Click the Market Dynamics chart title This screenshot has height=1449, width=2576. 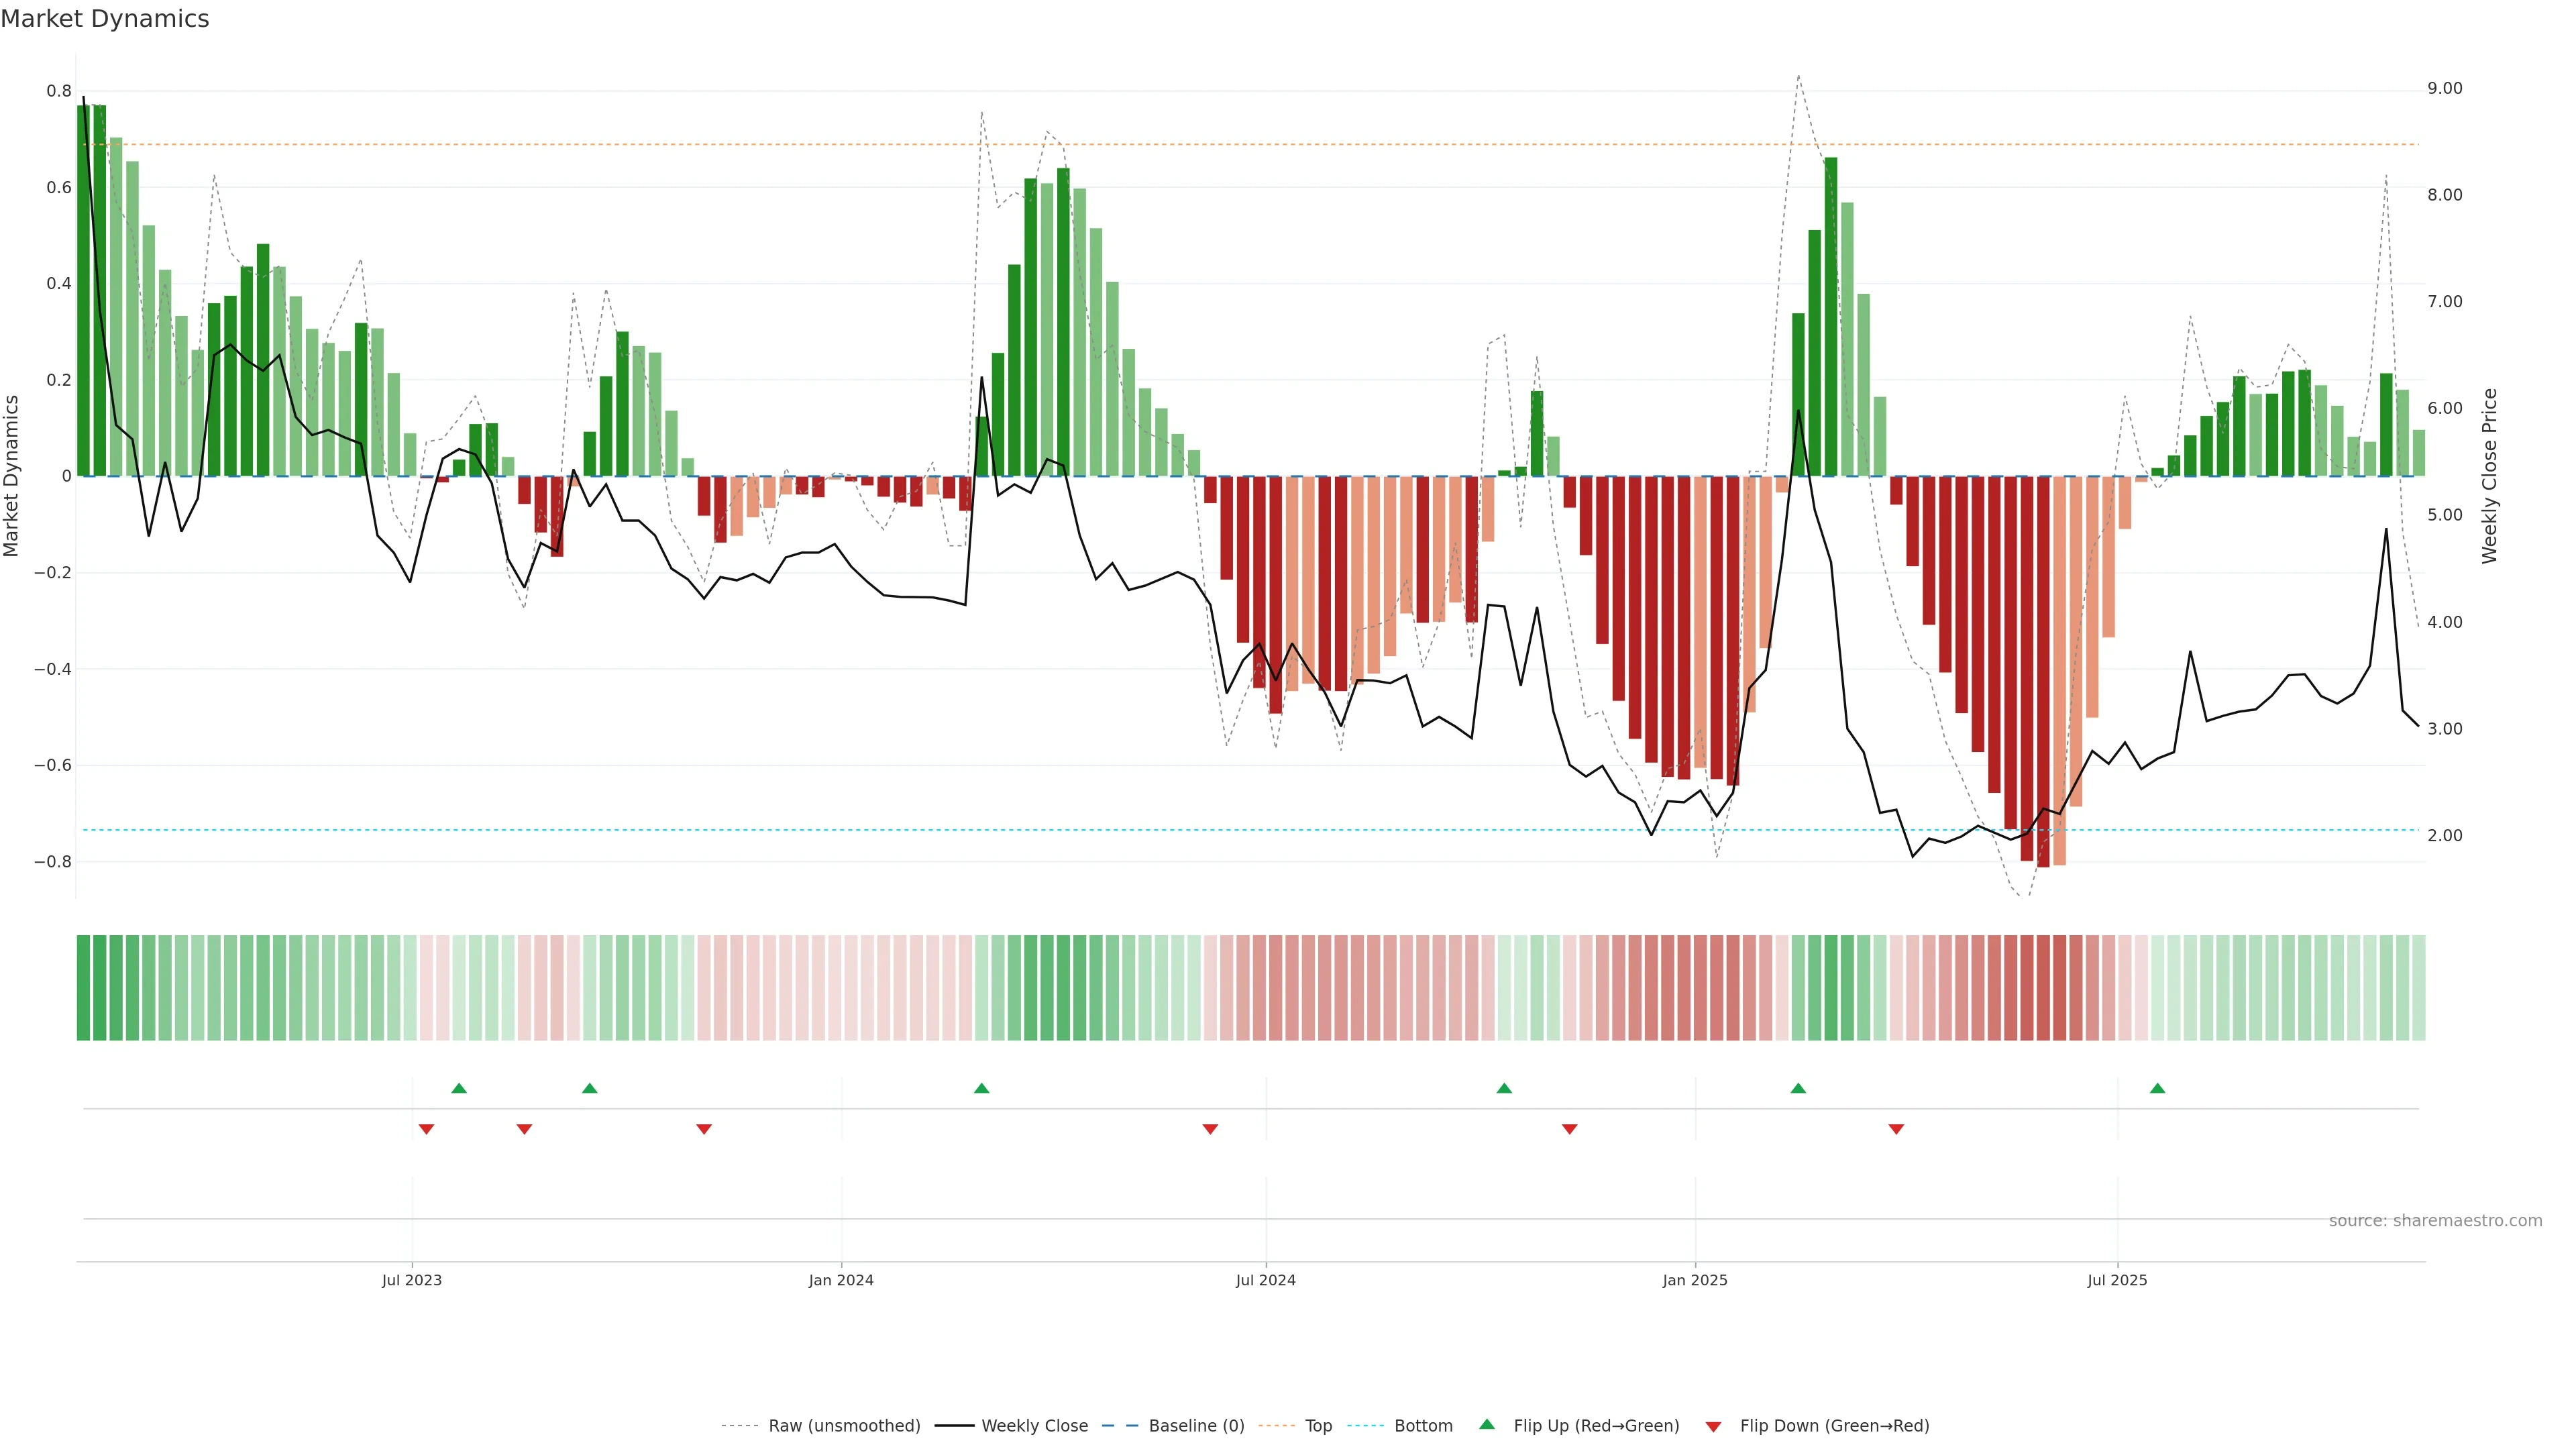(x=105, y=19)
